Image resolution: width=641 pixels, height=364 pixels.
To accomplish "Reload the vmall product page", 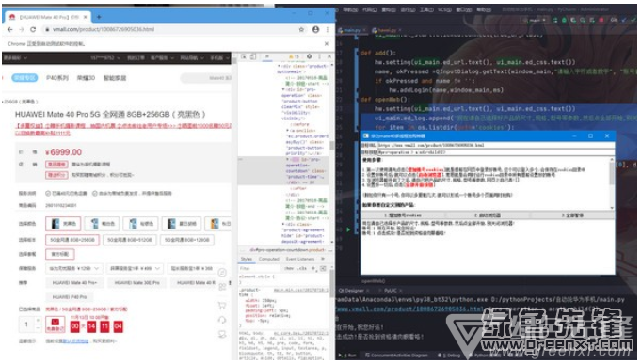I will (x=33, y=29).
